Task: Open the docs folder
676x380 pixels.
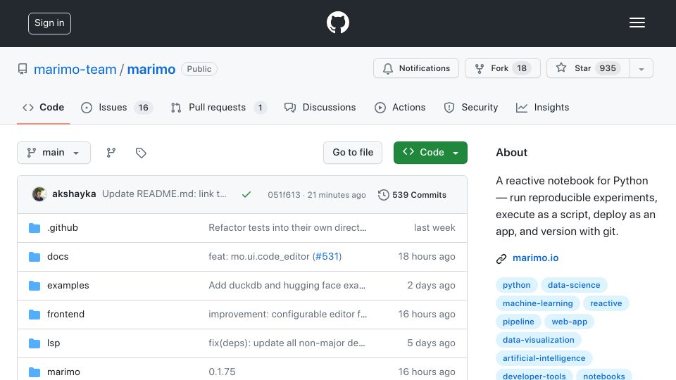Action: [58, 256]
